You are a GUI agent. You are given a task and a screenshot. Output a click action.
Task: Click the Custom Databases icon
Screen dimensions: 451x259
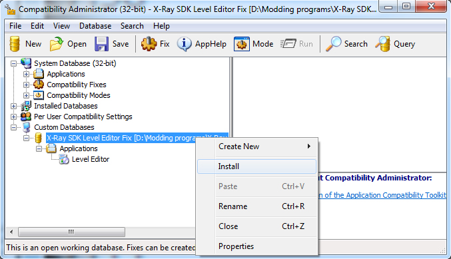[26, 127]
